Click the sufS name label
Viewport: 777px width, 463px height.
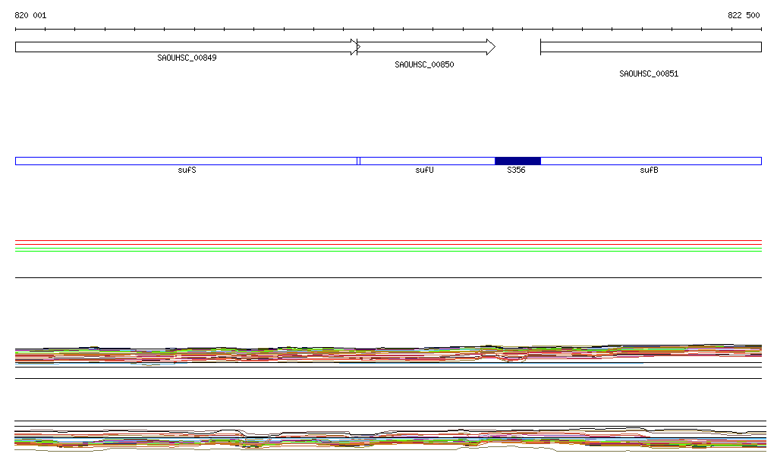[187, 170]
